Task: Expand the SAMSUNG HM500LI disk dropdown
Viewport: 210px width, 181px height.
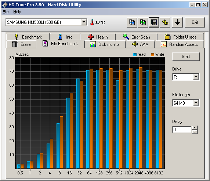Action: 84,22
